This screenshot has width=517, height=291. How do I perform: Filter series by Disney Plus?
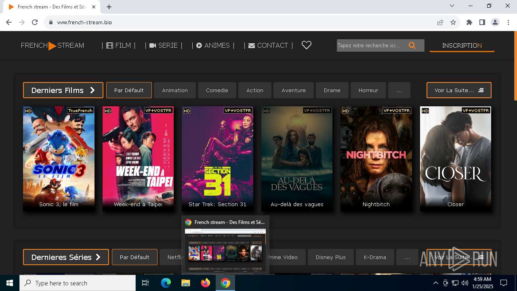pyautogui.click(x=331, y=257)
